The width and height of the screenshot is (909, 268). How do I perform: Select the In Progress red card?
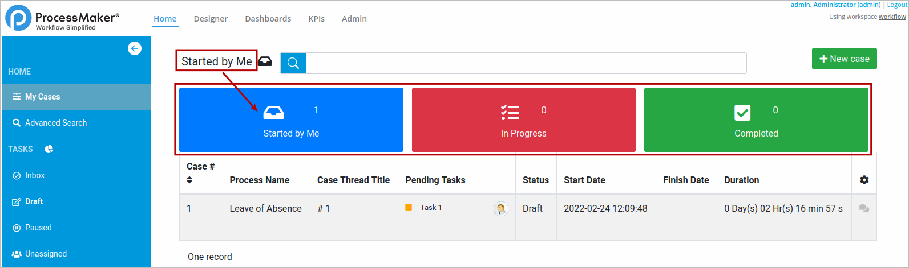[x=524, y=120]
